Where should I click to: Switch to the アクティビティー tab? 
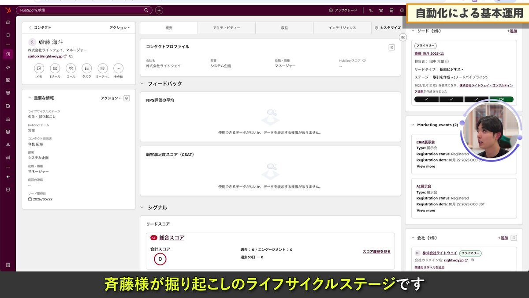(226, 27)
